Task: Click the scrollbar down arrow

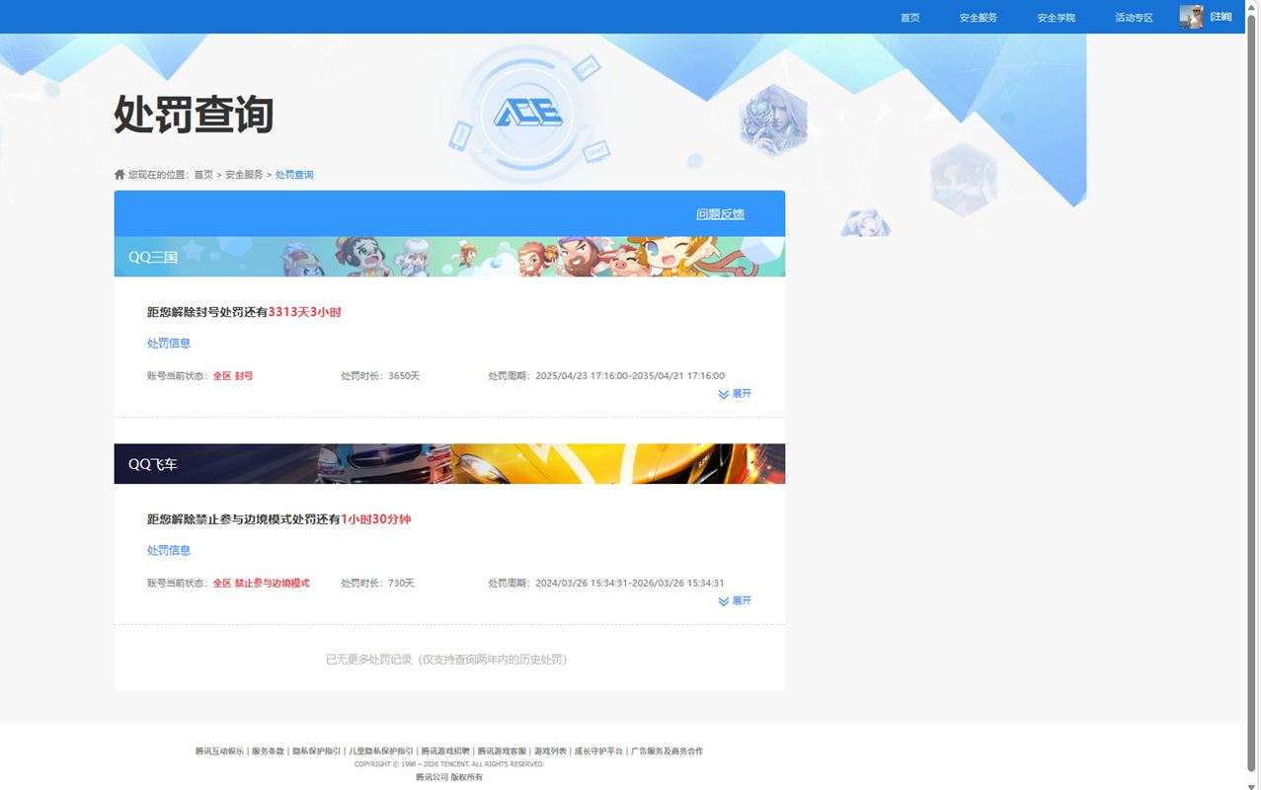Action: 1253,781
